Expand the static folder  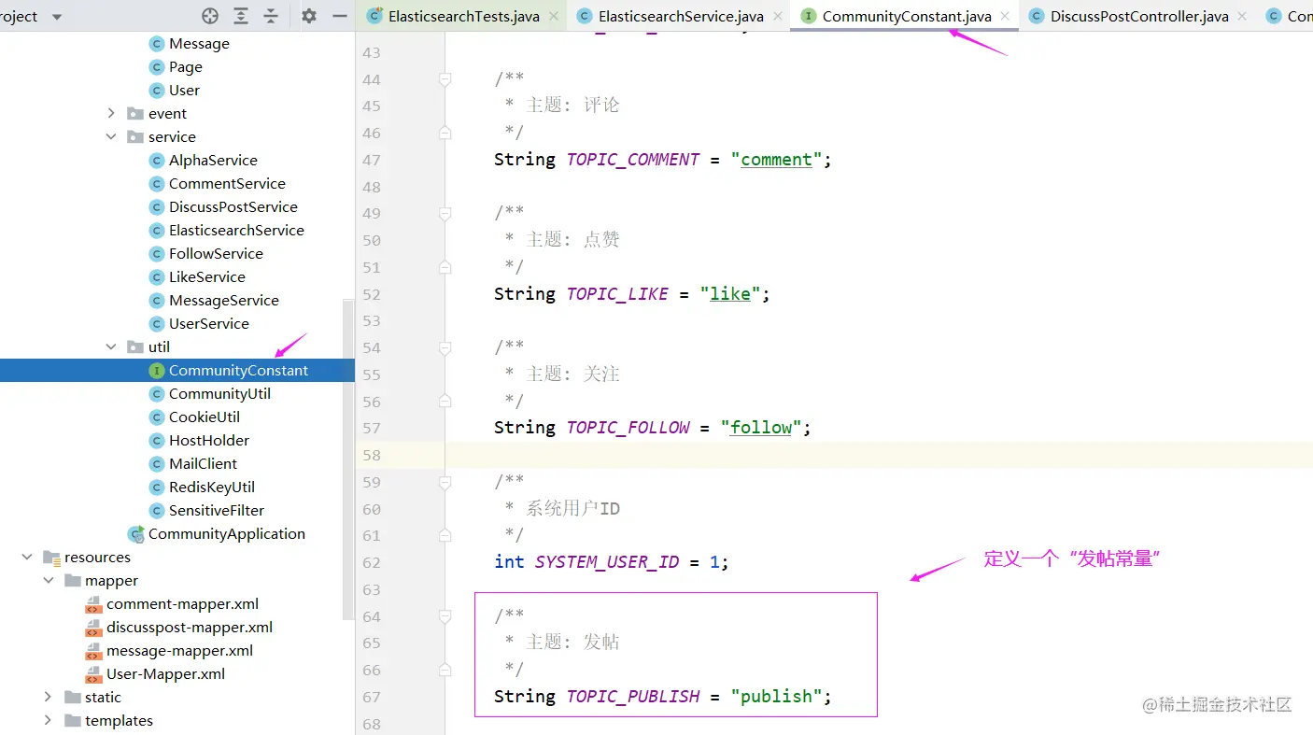pyautogui.click(x=48, y=697)
